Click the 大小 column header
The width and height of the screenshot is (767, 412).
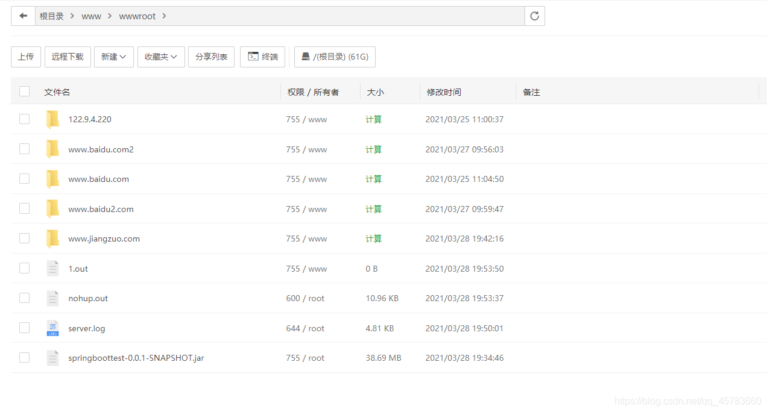click(x=376, y=92)
